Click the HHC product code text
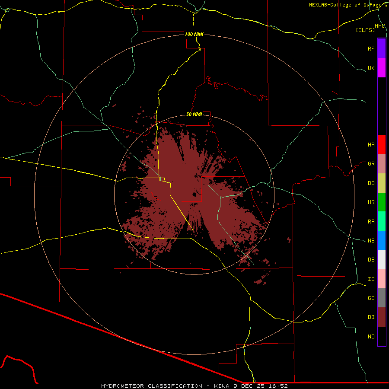The height and width of the screenshot is (389, 389). pos(379,26)
